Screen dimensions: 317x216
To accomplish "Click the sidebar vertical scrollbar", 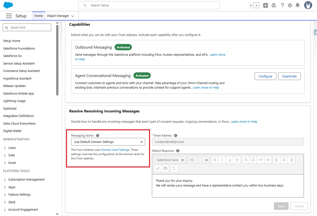I will (57, 60).
